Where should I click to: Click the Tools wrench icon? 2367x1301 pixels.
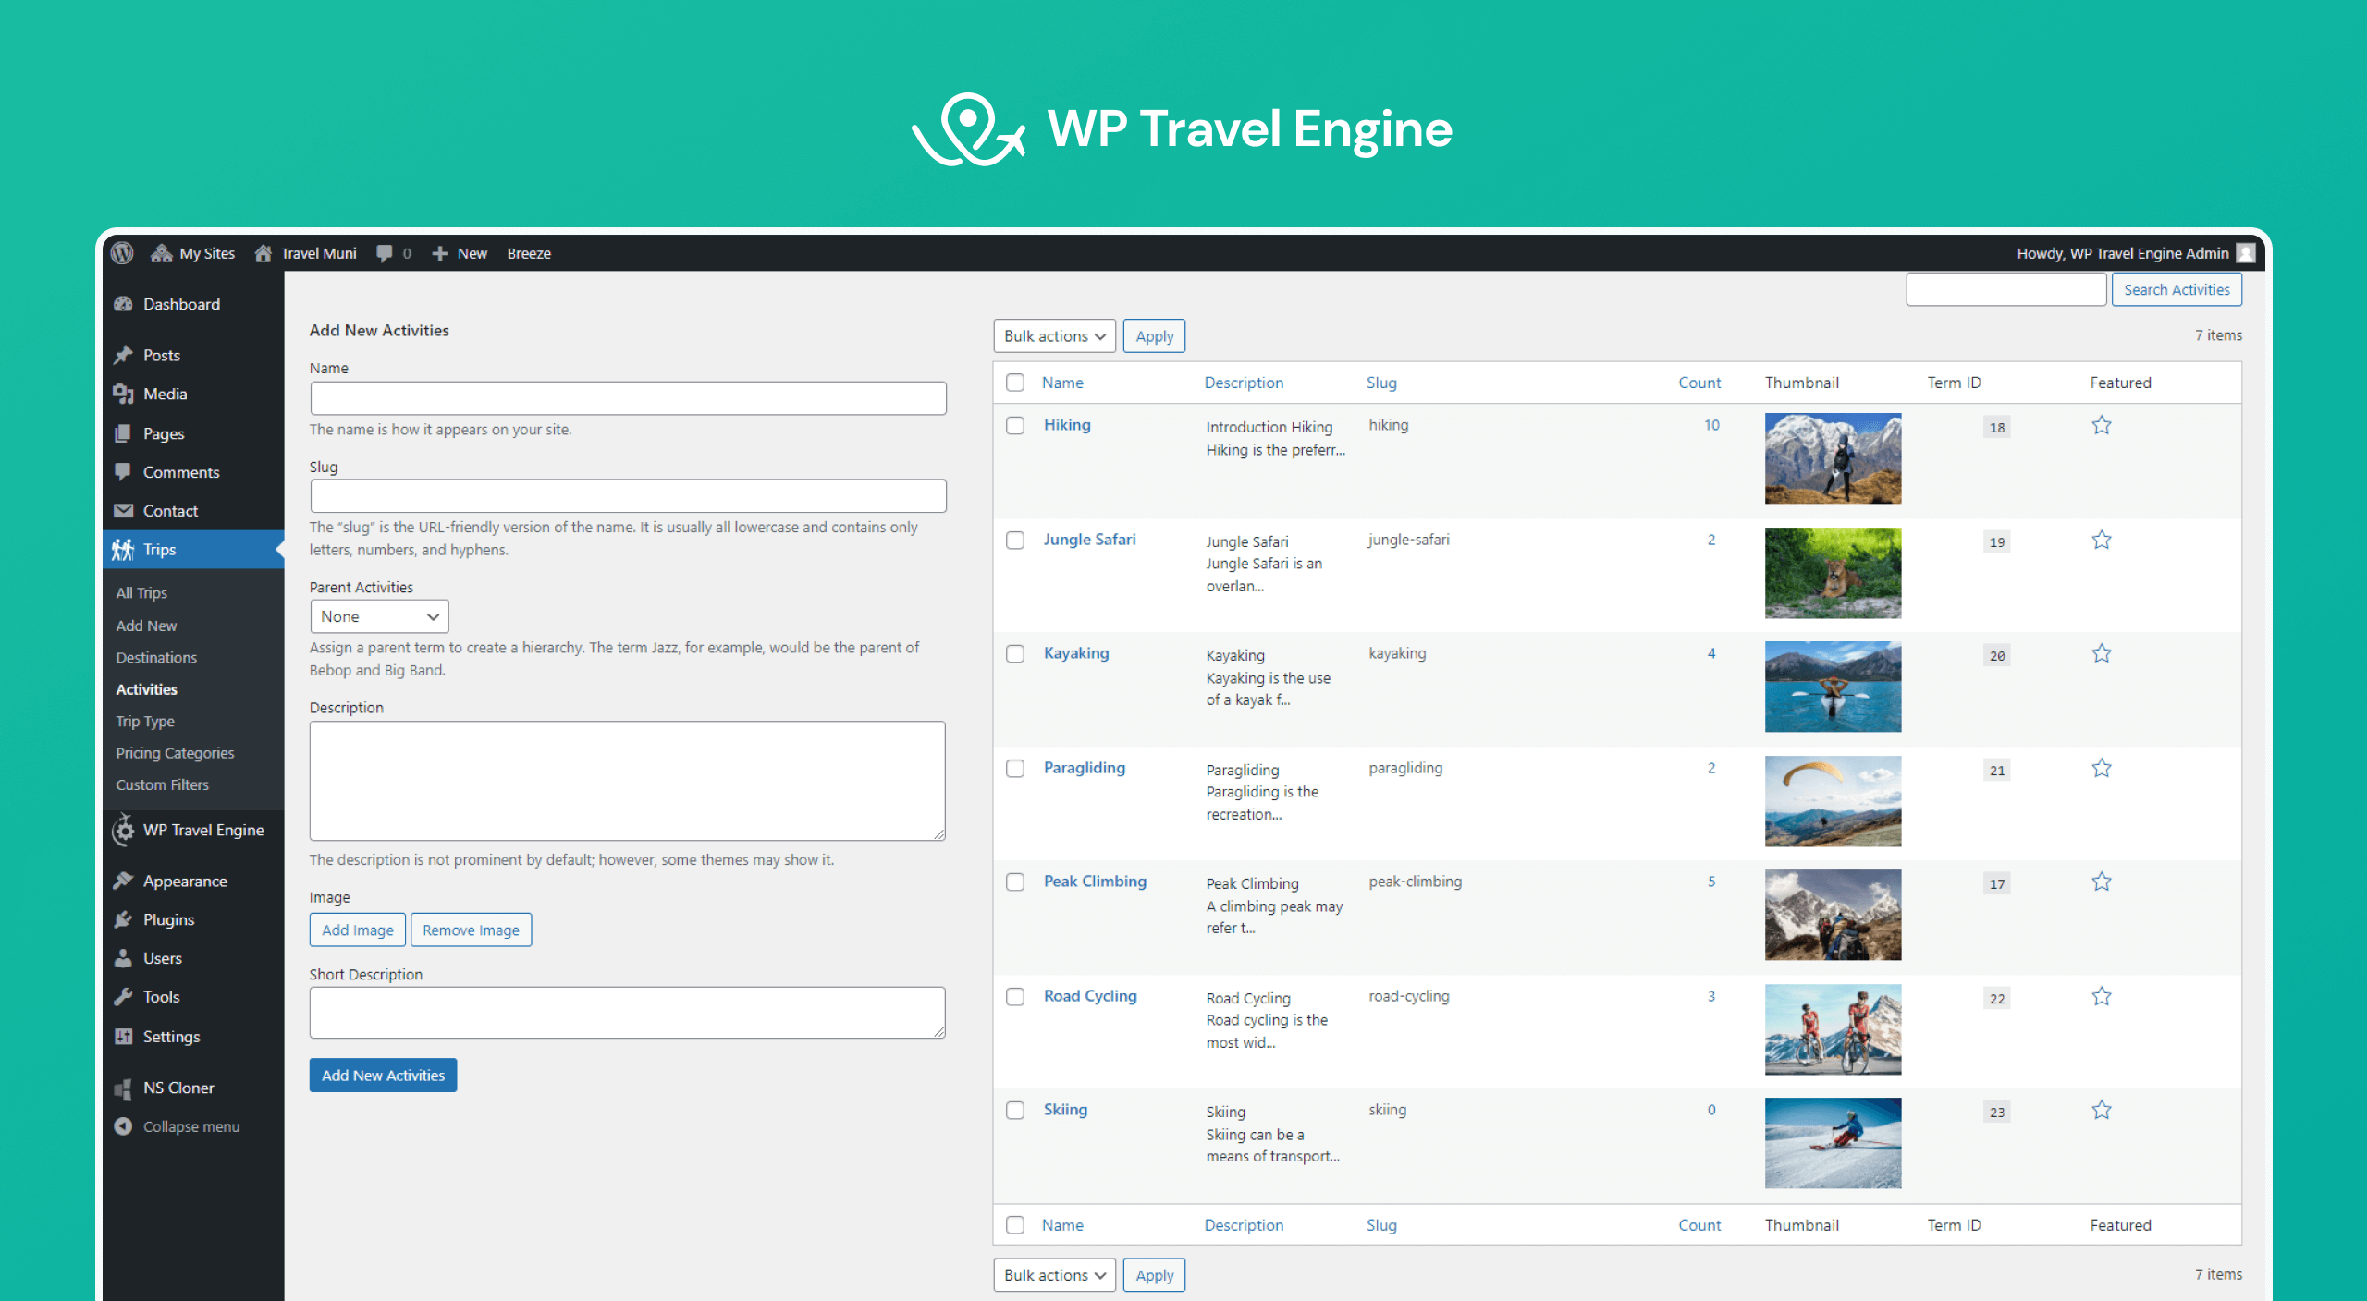tap(123, 997)
